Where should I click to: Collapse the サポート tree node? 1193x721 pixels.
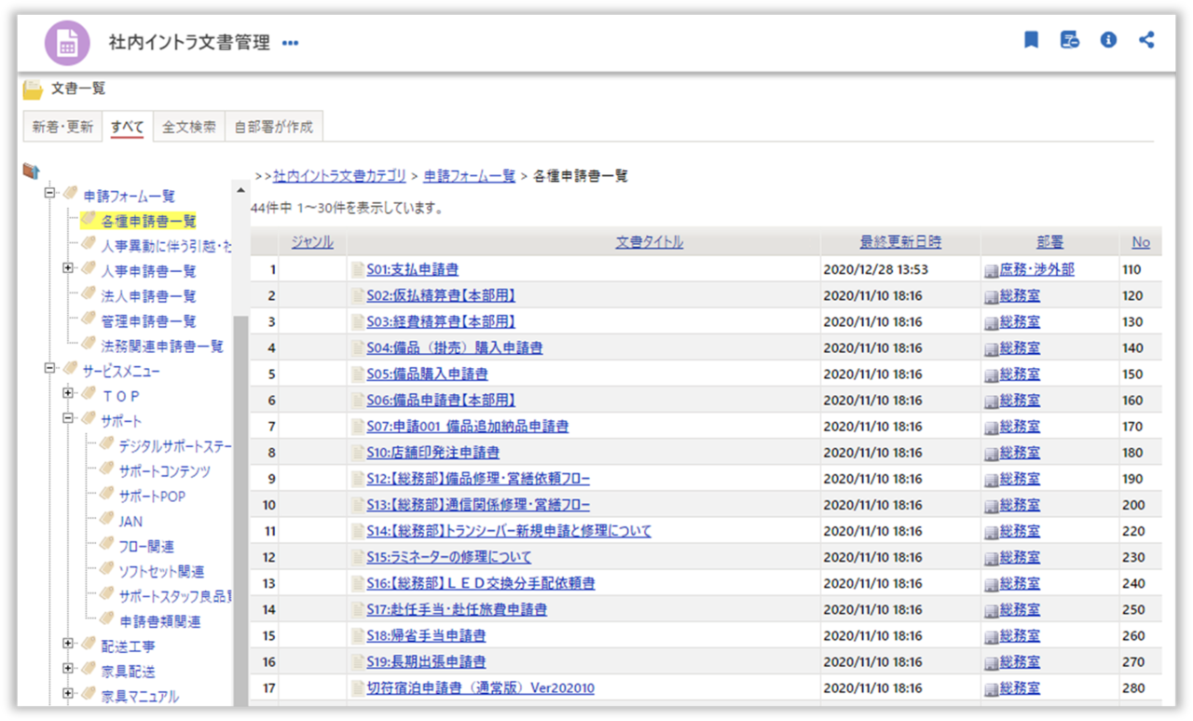click(x=68, y=420)
